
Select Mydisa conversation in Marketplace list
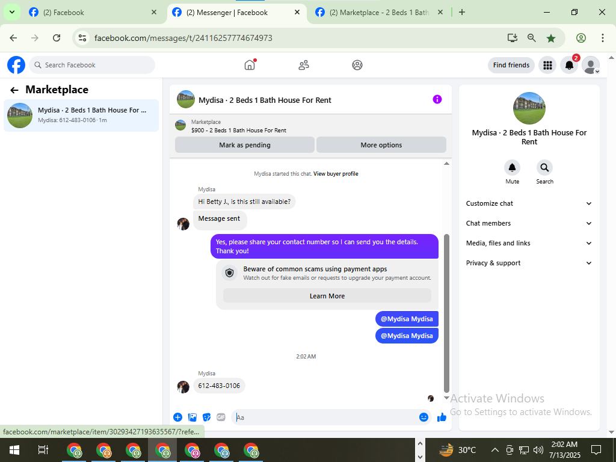pyautogui.click(x=81, y=115)
